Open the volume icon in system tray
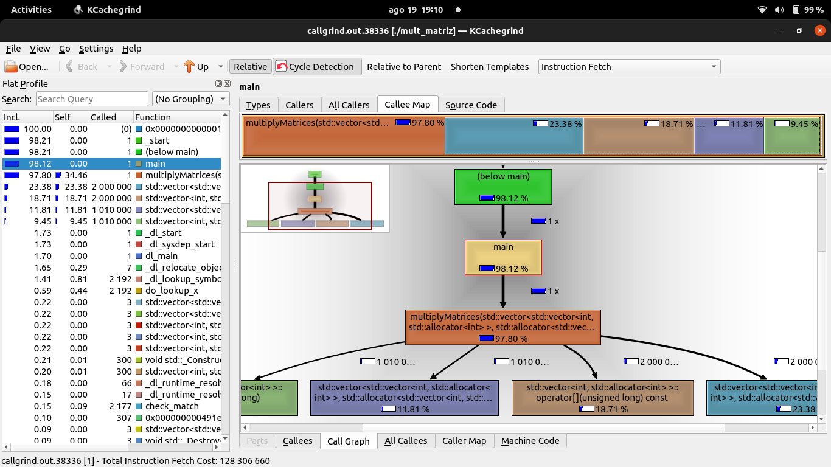The image size is (831, 467). 779,10
